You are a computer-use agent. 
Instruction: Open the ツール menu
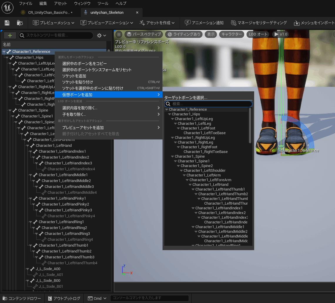(103, 4)
